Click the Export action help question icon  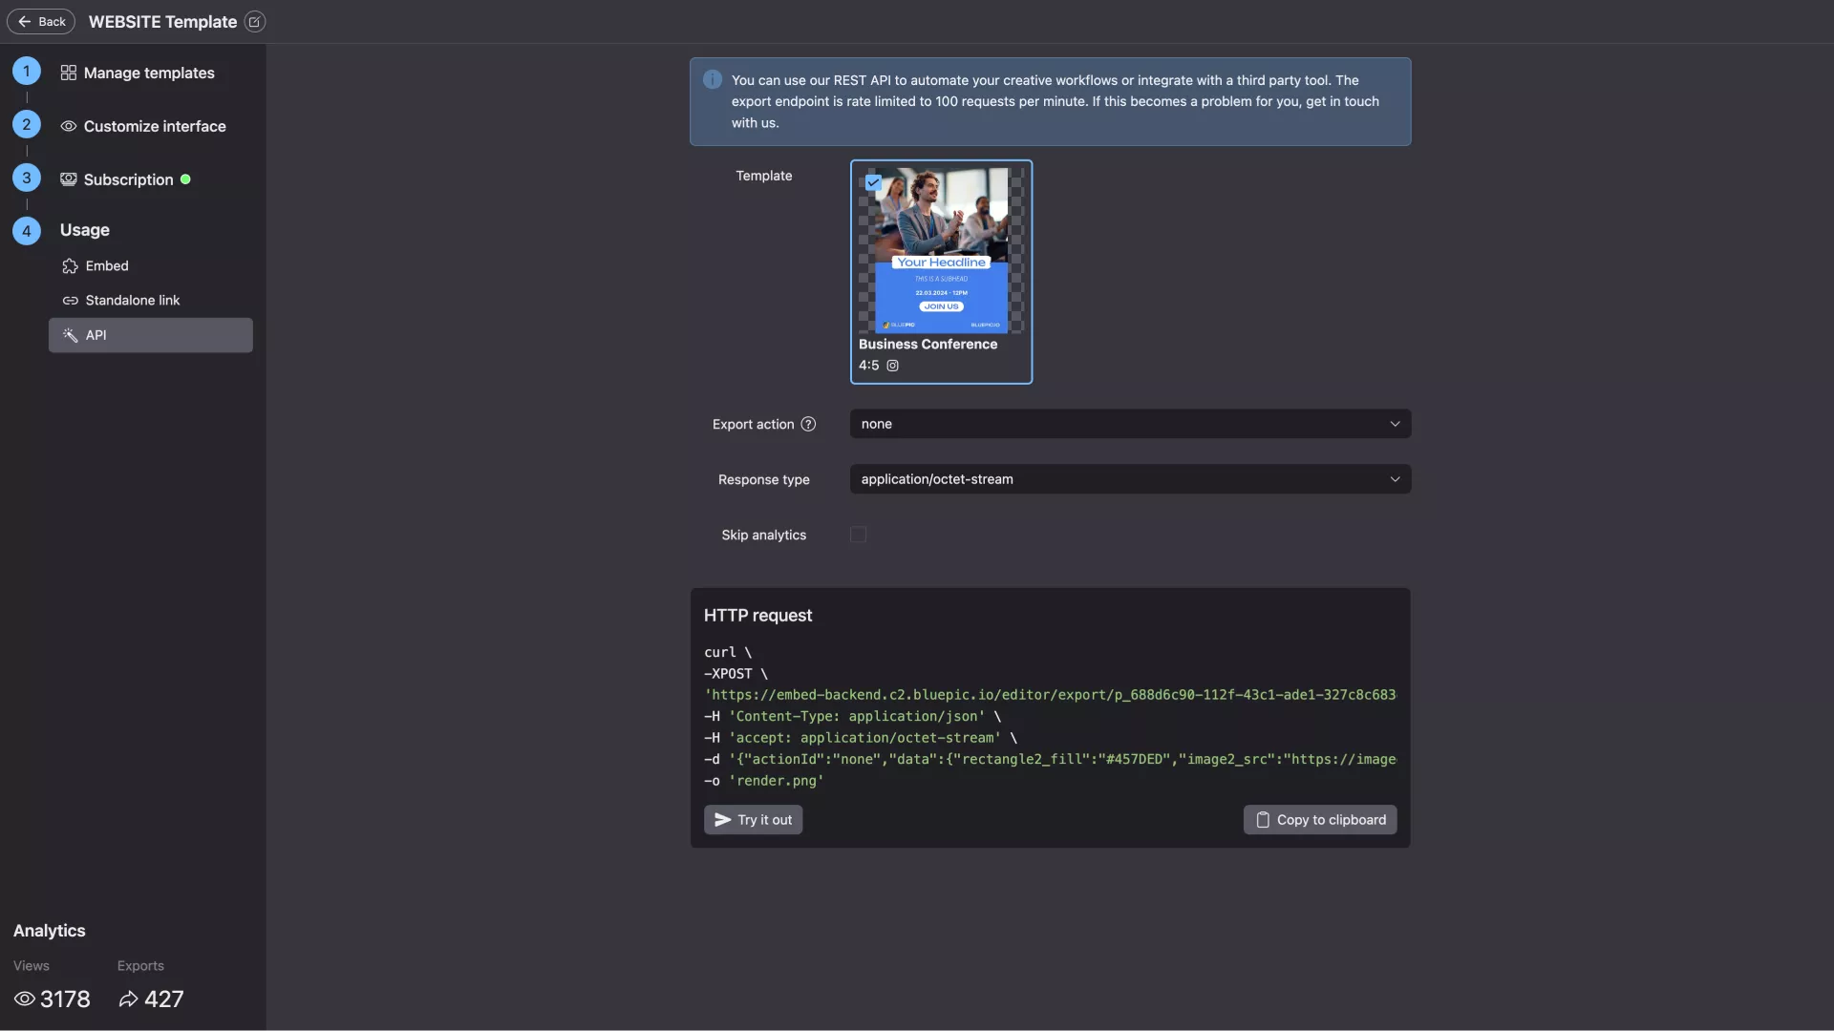pyautogui.click(x=808, y=424)
